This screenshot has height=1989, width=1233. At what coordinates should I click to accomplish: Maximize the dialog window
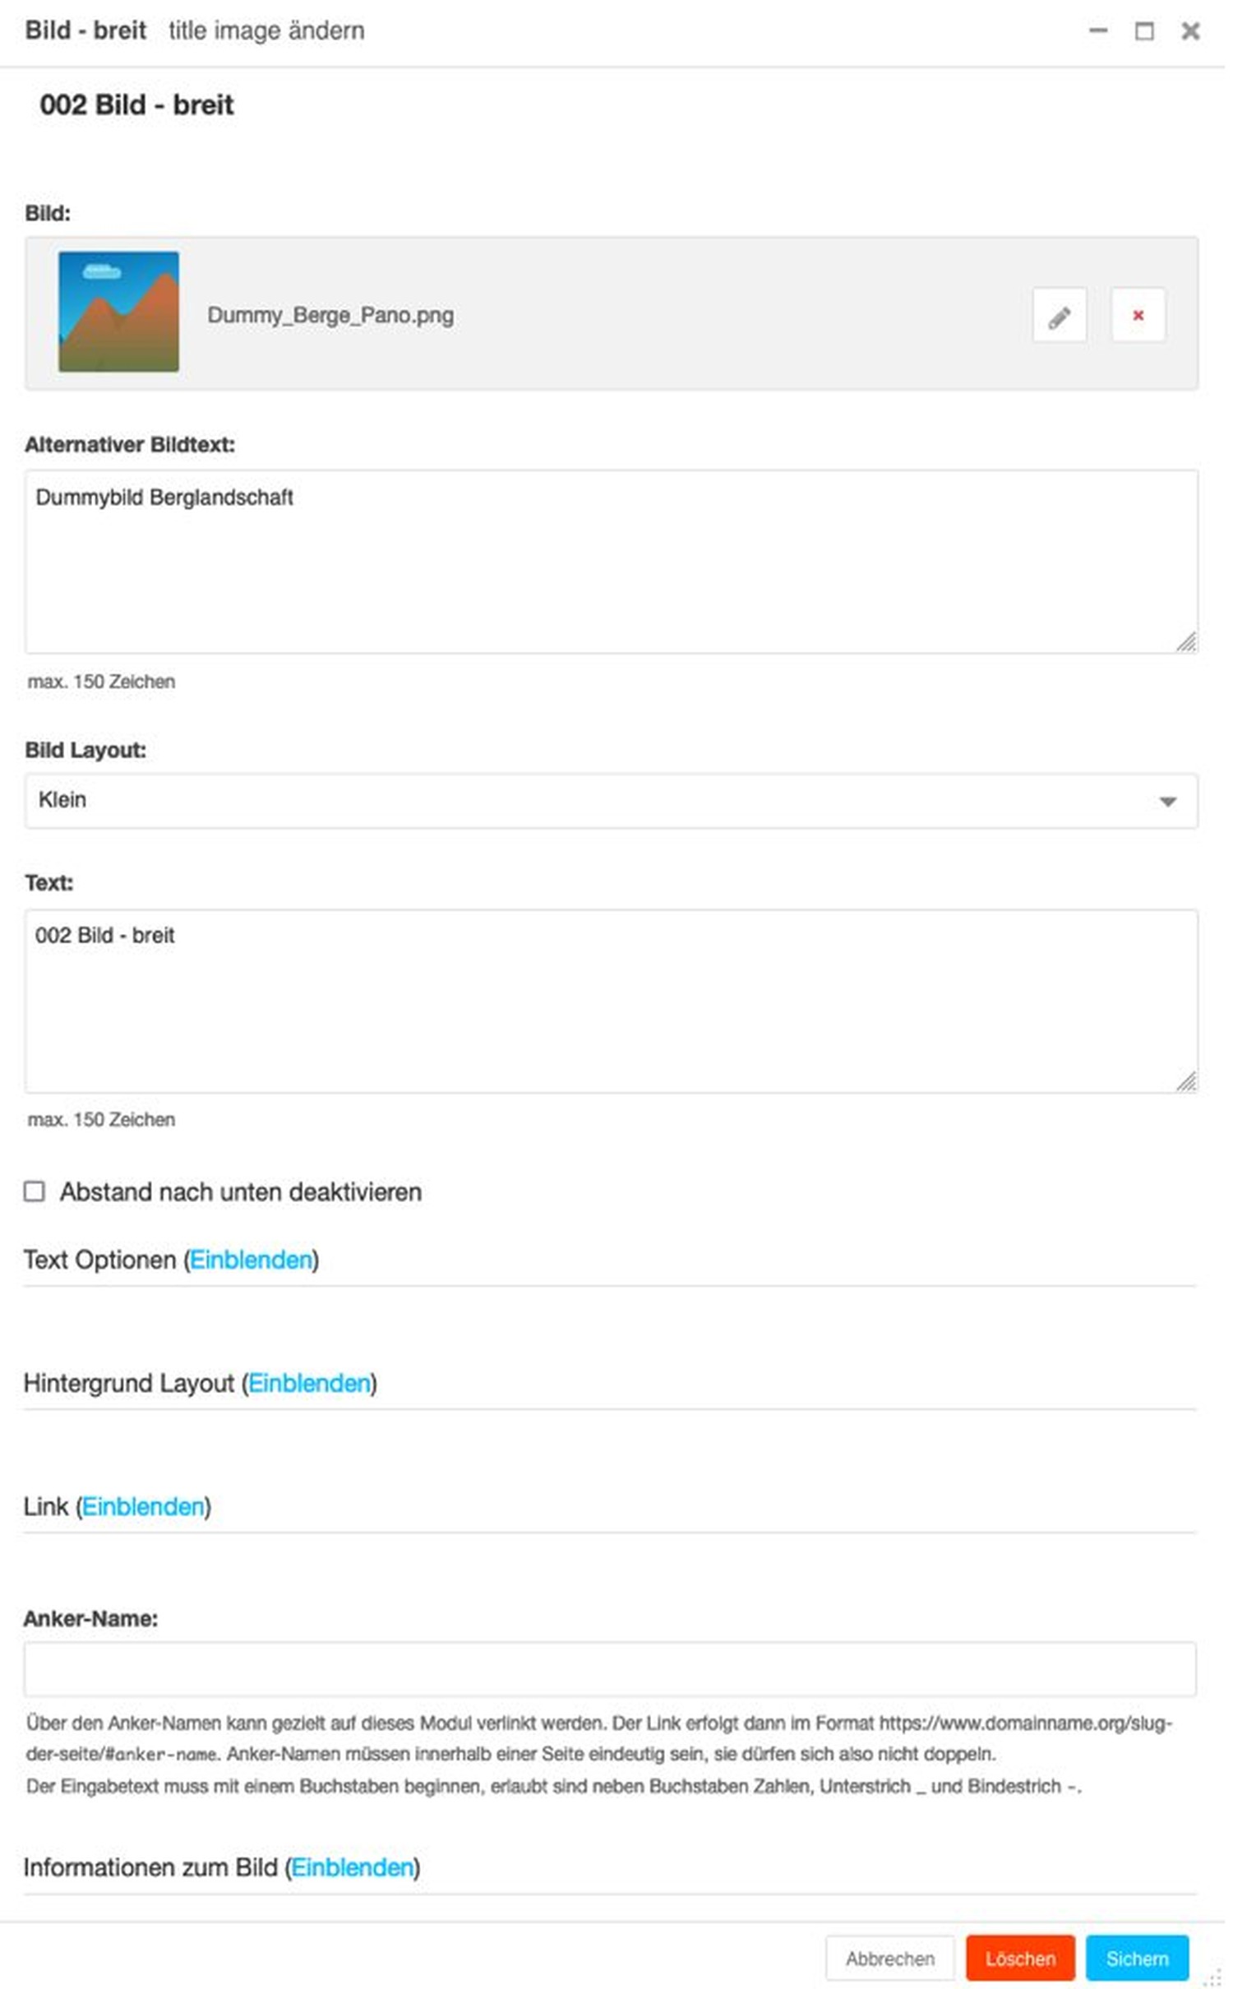click(1144, 30)
